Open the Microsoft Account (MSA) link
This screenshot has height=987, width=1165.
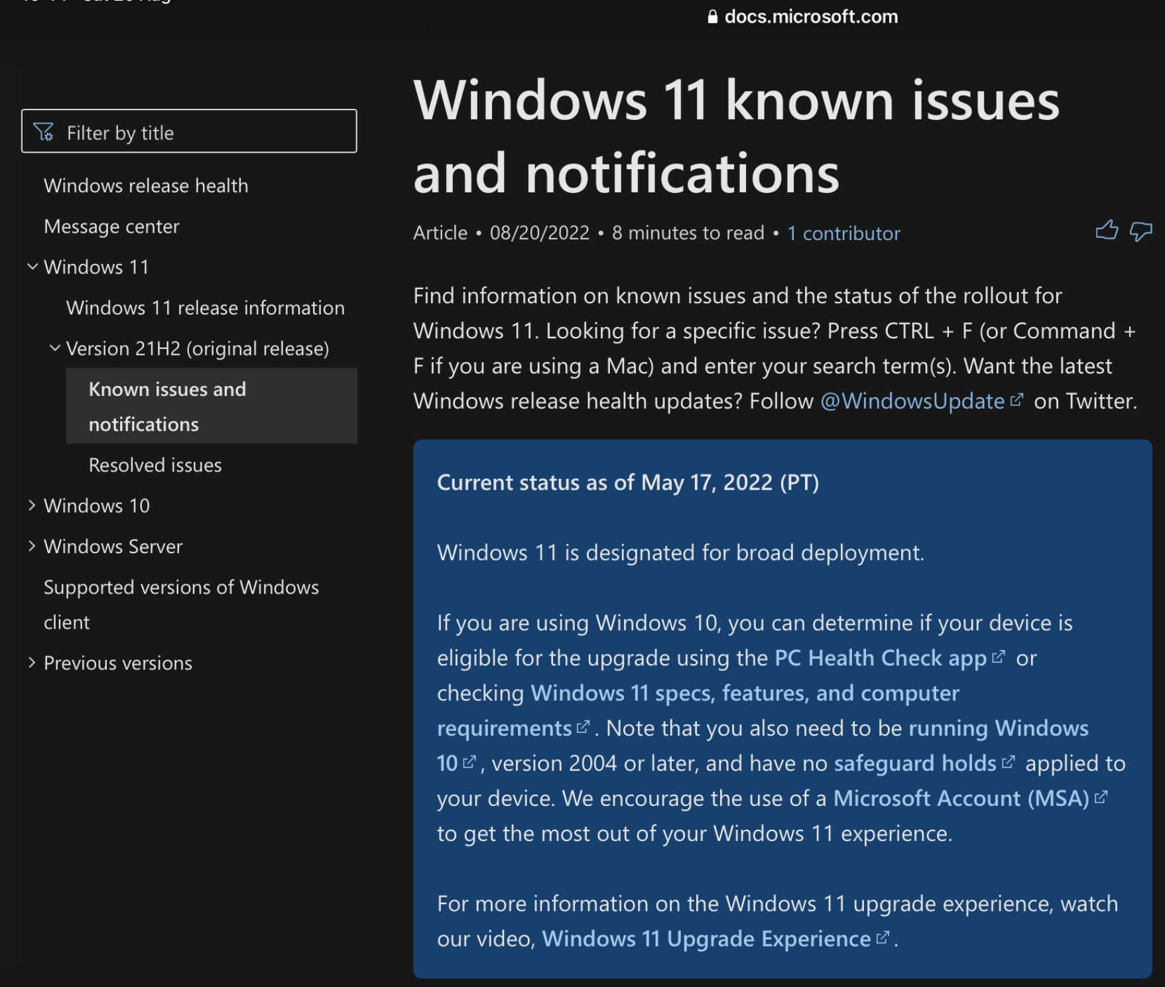[x=961, y=799]
